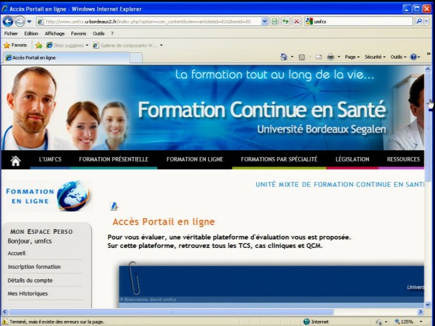
Task: Open the Page command bar dropdown
Action: point(352,57)
